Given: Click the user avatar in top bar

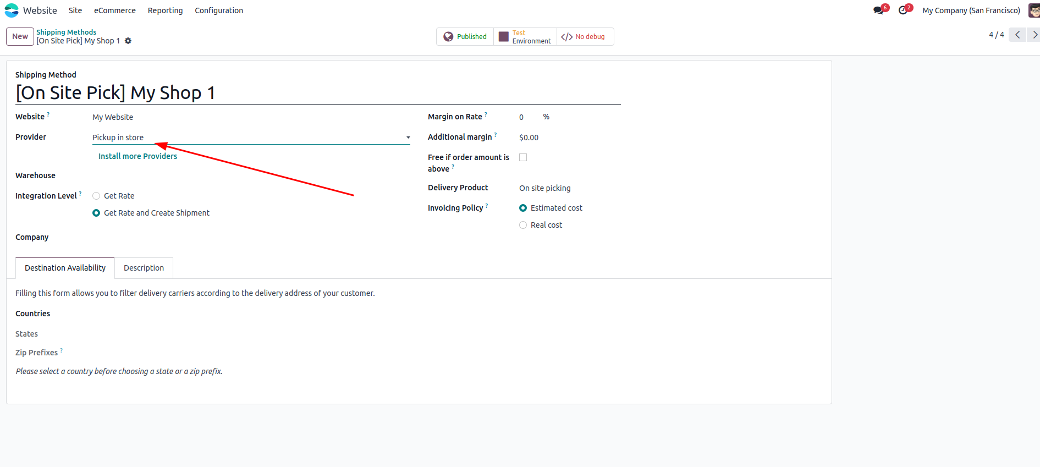Looking at the screenshot, I should tap(1033, 10).
